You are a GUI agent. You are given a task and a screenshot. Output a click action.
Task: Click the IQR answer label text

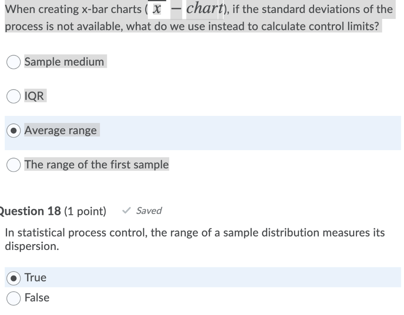35,96
